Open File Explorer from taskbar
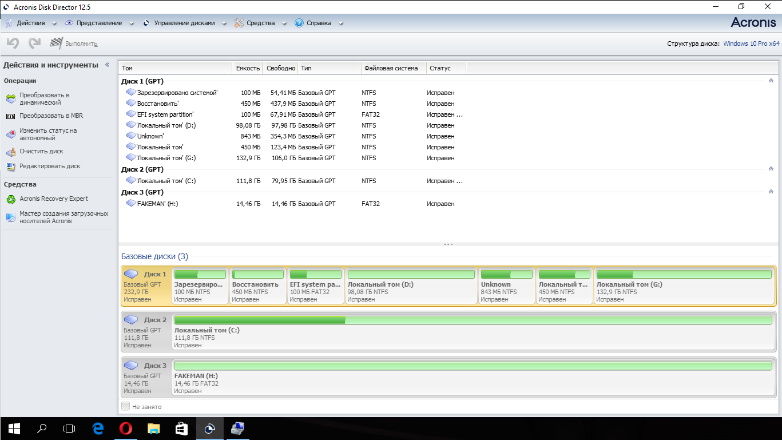Viewport: 782px width, 440px height. (154, 427)
